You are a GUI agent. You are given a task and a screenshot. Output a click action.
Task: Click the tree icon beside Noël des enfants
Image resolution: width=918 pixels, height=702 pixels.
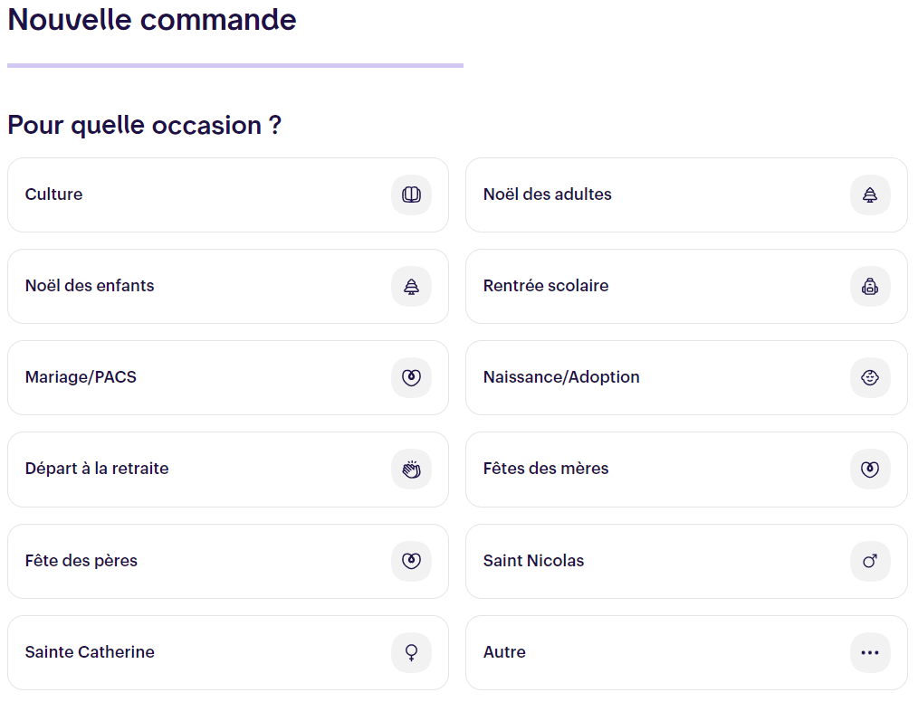(x=412, y=287)
